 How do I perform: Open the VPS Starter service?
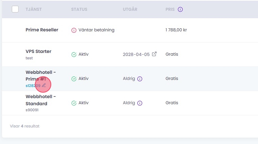(x=38, y=52)
